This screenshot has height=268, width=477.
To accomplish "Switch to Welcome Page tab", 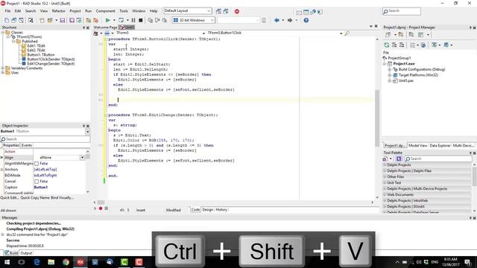I will point(105,28).
